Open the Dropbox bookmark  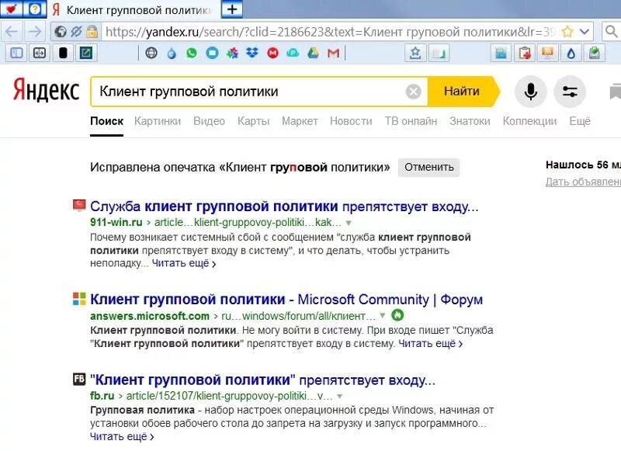[x=252, y=53]
